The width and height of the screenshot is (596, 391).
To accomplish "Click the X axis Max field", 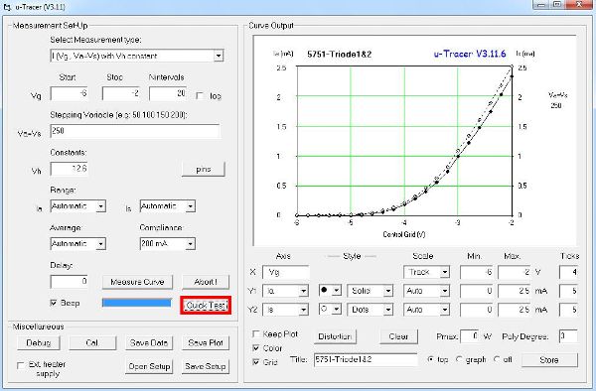I will (515, 272).
